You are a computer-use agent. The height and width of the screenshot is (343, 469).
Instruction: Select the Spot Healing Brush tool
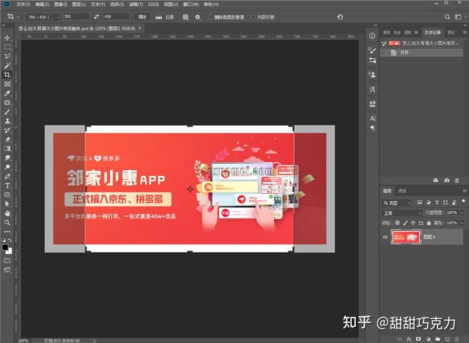click(x=7, y=103)
